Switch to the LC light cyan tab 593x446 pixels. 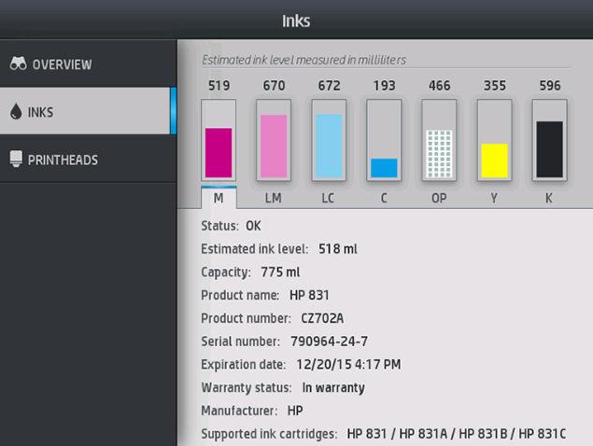(329, 198)
